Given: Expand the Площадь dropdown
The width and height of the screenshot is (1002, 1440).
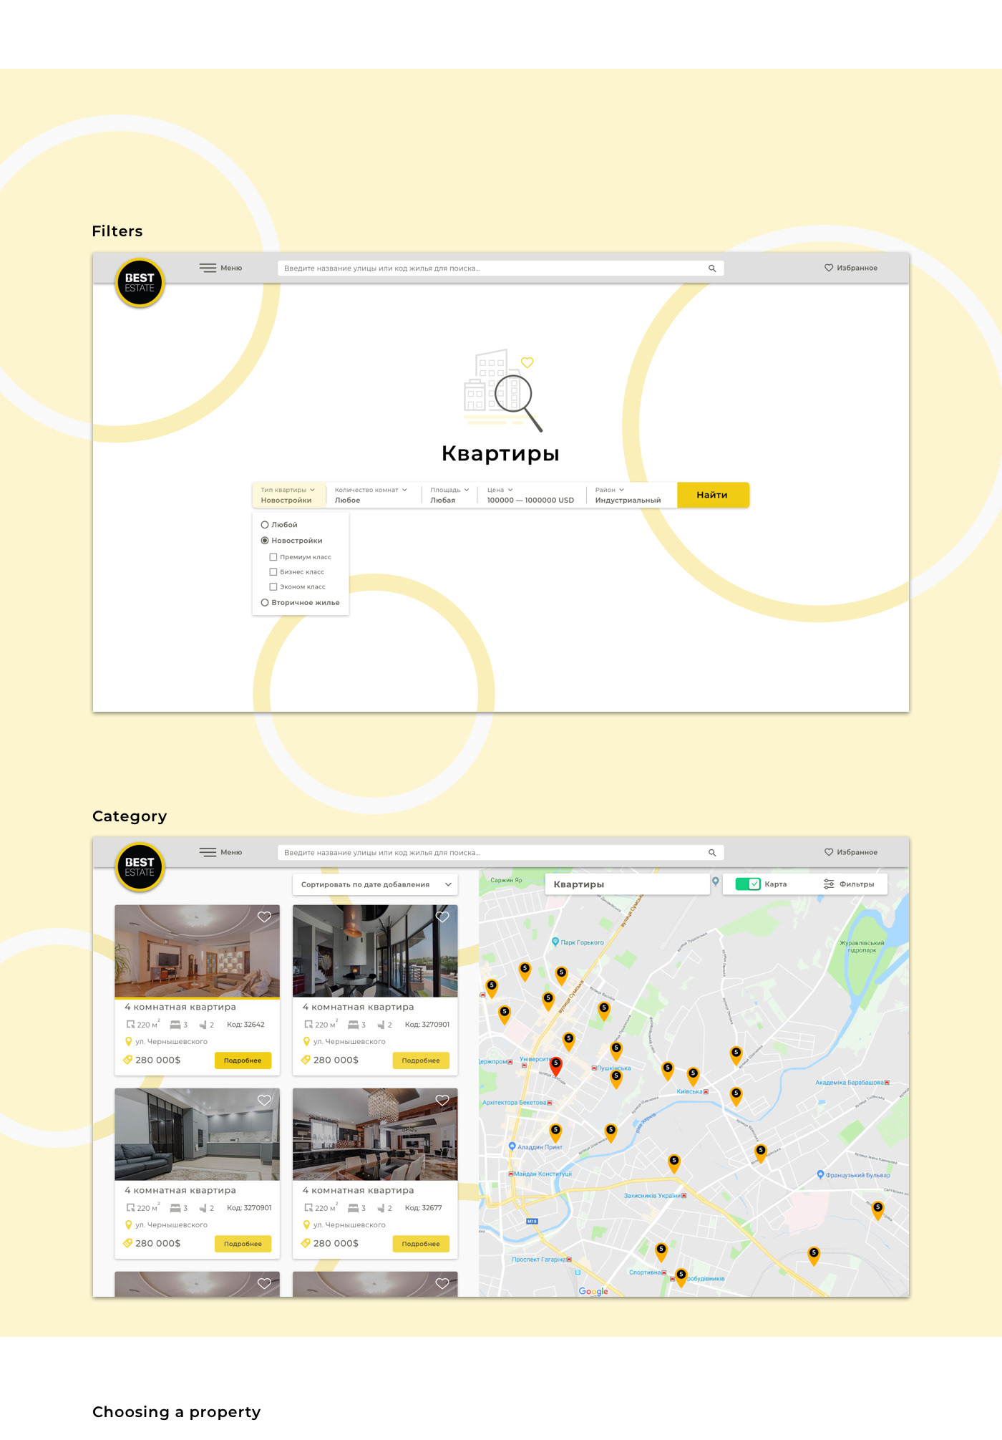Looking at the screenshot, I should point(449,495).
